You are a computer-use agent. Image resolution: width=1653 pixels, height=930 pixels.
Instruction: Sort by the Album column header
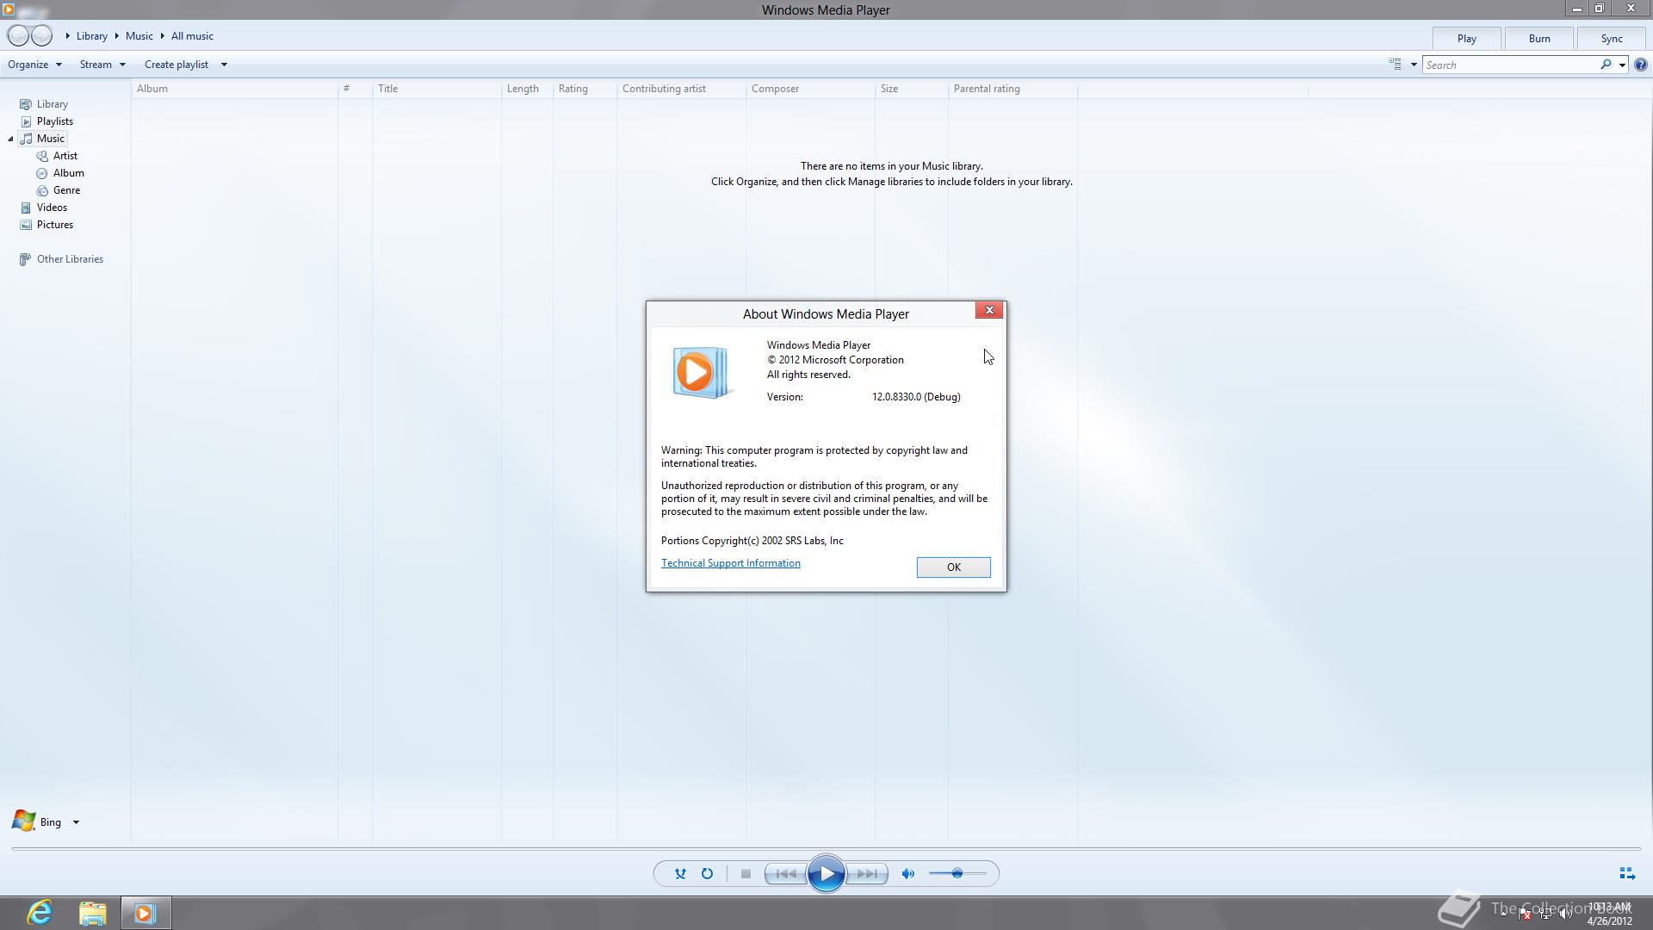(234, 89)
